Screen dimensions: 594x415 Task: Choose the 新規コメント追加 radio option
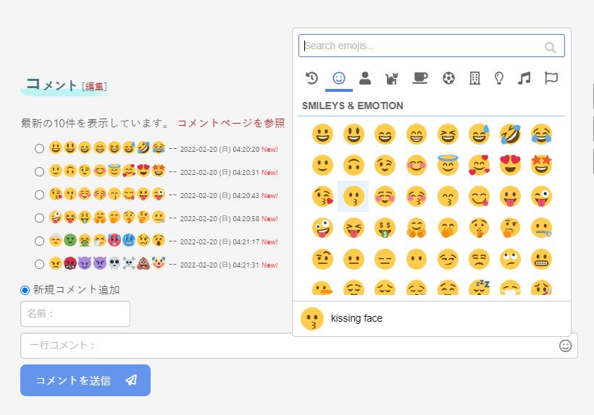click(25, 290)
